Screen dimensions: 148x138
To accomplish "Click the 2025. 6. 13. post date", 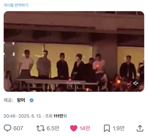I will click(x=30, y=116).
